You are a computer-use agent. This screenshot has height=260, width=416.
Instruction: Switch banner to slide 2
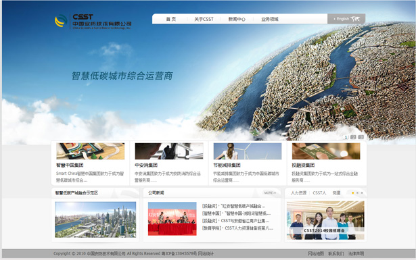point(353,137)
